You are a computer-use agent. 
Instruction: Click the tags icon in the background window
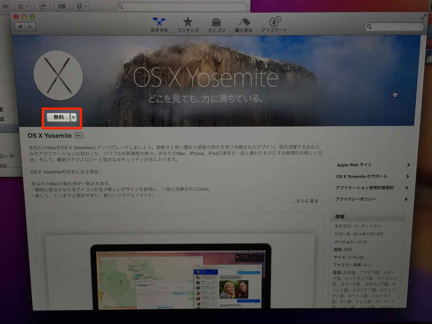point(62,6)
